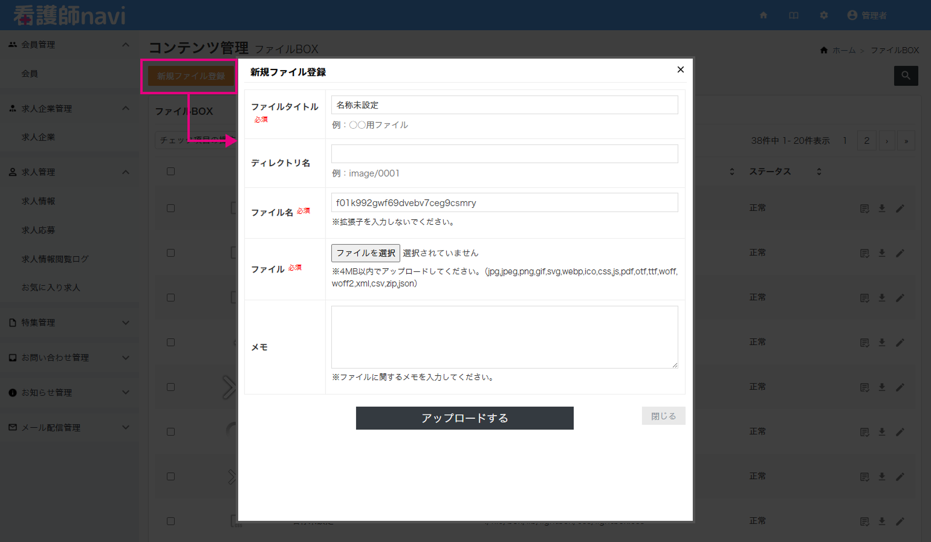
Task: Click the clipboard/copy icon on the first row
Action: 863,208
